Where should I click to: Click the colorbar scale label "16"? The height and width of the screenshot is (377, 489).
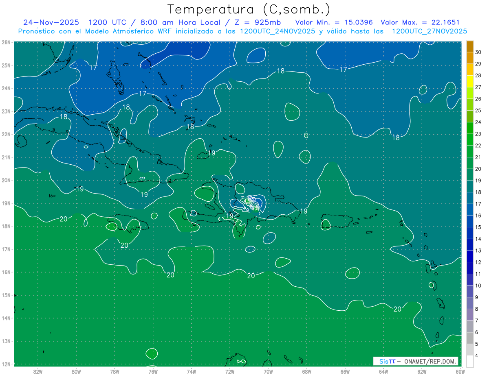(478, 216)
